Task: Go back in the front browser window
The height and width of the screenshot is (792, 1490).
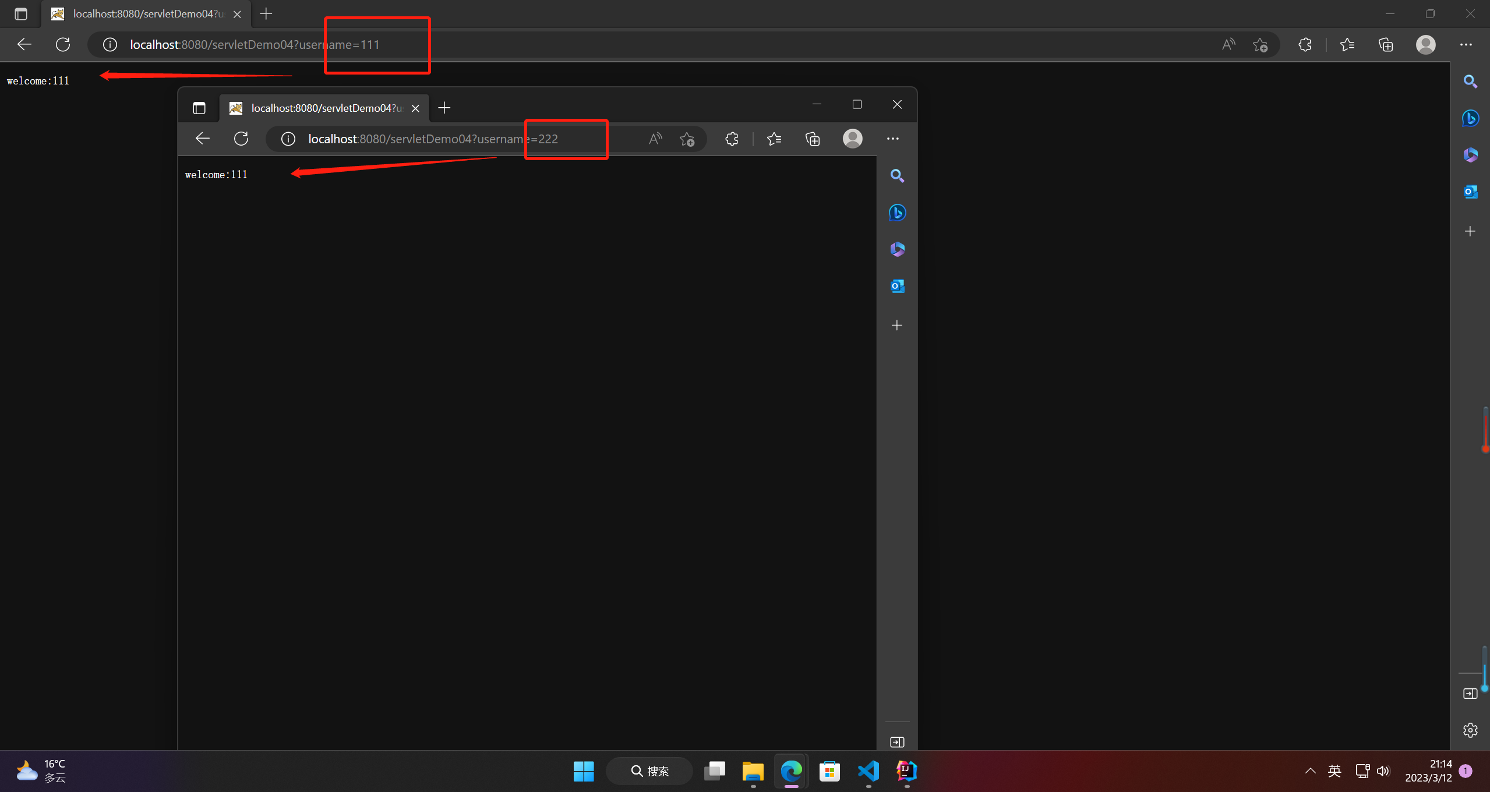Action: click(x=203, y=139)
